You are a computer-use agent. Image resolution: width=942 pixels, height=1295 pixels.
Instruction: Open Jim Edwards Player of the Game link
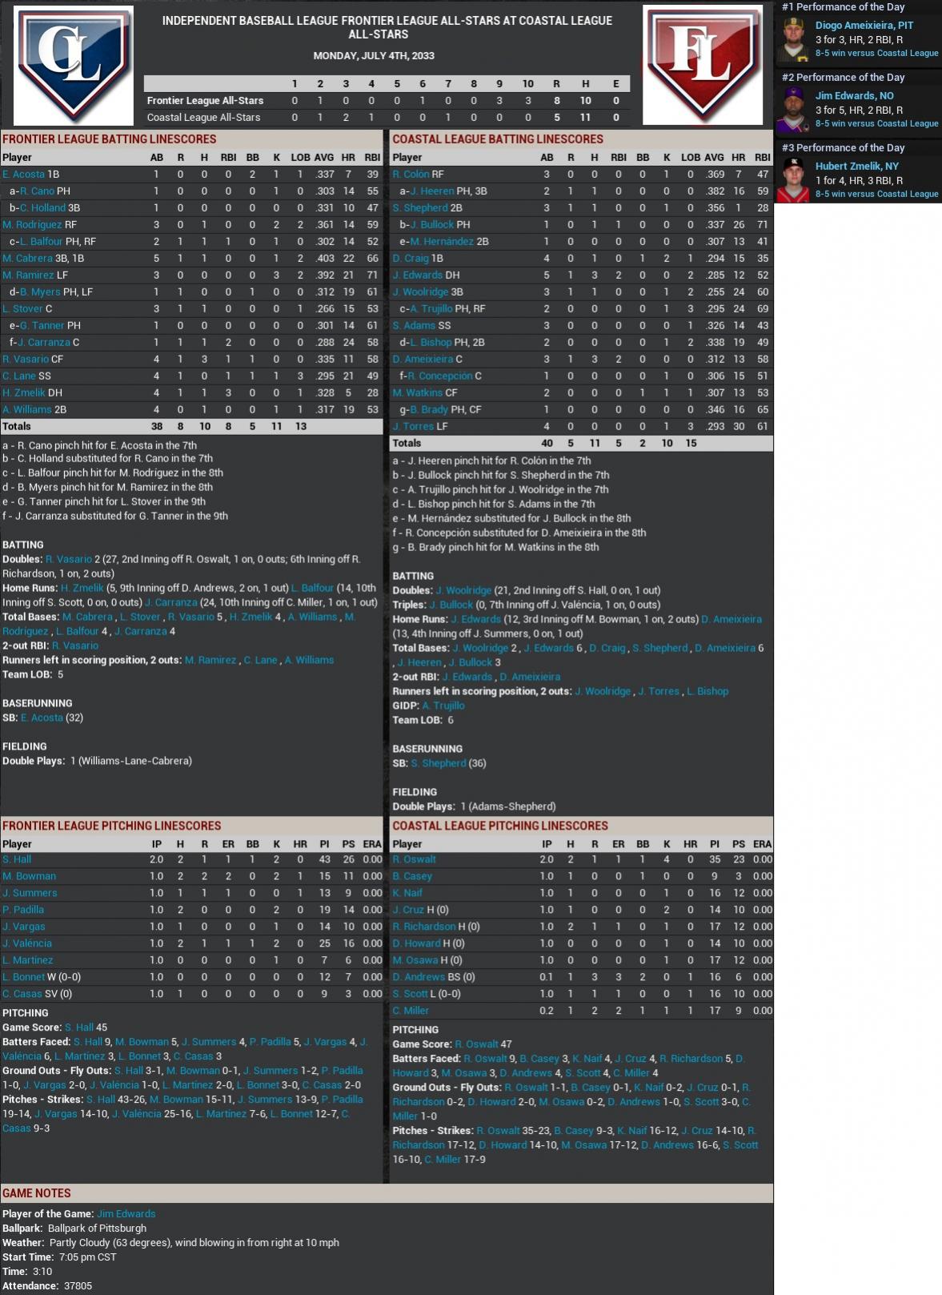click(x=126, y=1214)
